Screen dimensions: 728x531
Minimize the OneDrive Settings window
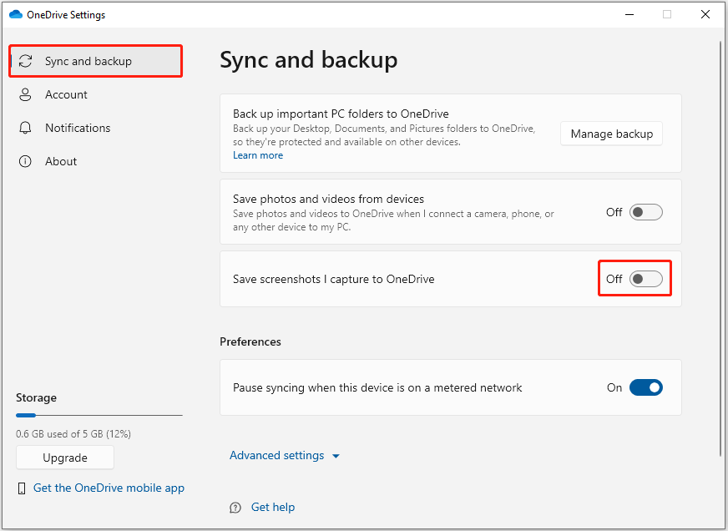tap(629, 14)
